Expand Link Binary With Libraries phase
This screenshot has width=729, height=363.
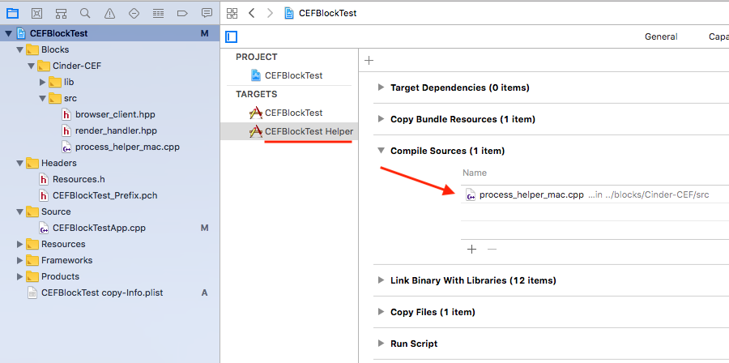(382, 280)
